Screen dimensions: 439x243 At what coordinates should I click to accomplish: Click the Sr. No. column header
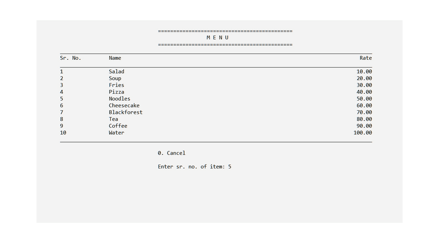click(x=71, y=58)
